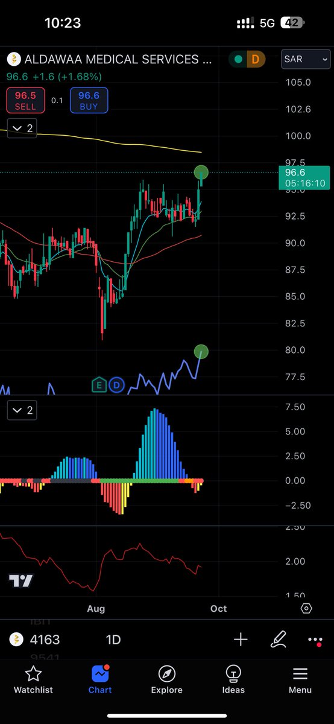The height and width of the screenshot is (724, 334).
Task: Open the drawing tools pencil icon
Action: click(x=278, y=640)
